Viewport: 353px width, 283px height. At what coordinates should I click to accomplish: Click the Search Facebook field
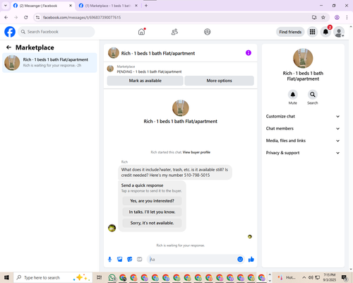56,32
